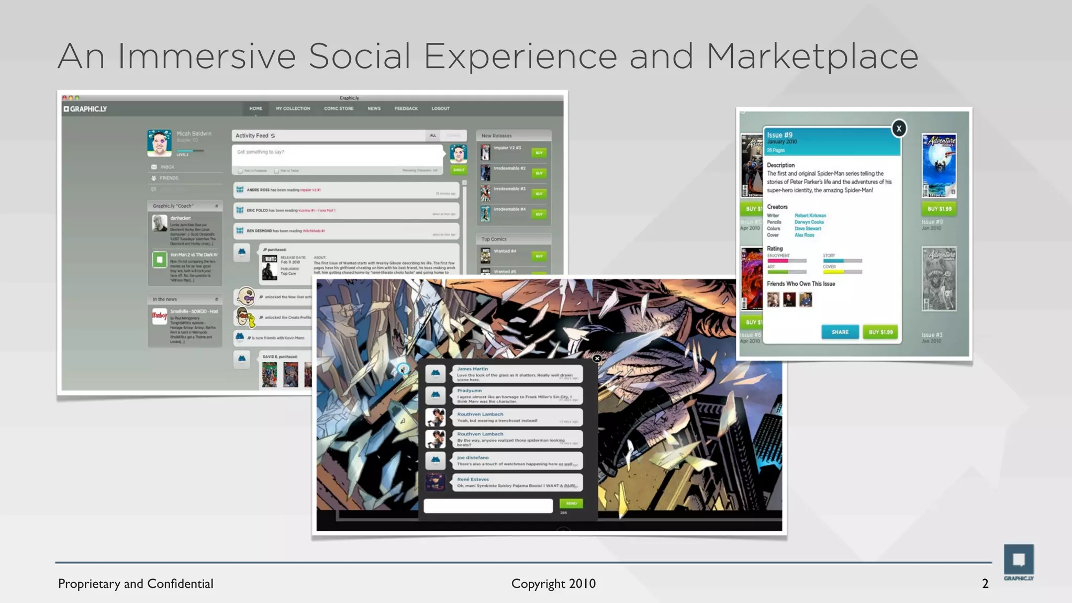Screen dimensions: 1072x603
Task: Collapse the In the news panel
Action: pyautogui.click(x=217, y=299)
